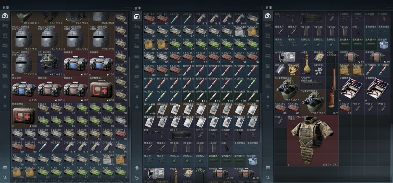Select the 低級燃料 fuel can in middle panel
The image size is (393, 183).
point(253,161)
